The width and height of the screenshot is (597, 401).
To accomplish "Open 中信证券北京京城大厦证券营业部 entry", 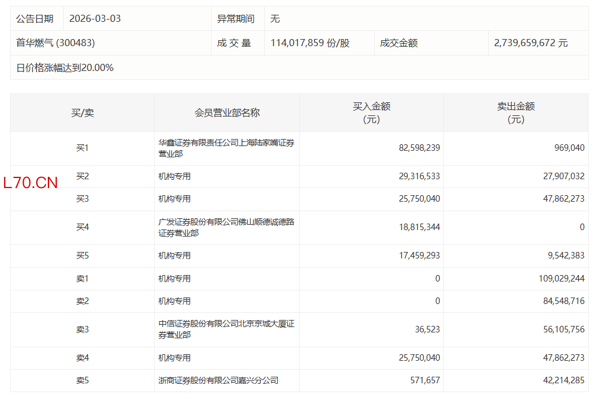I will 226,329.
